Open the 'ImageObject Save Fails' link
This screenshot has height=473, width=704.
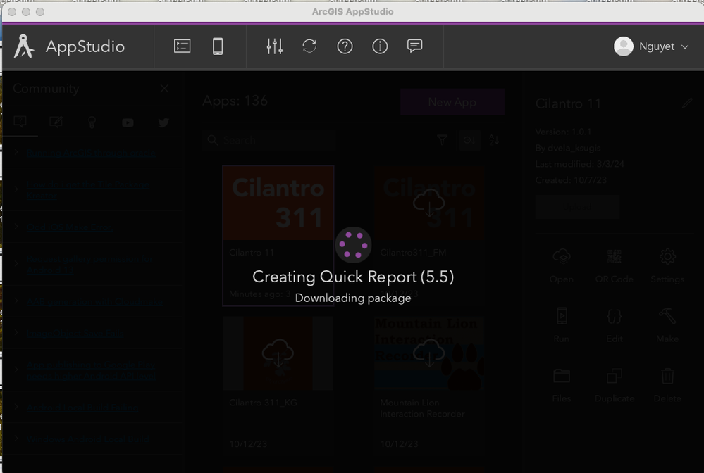coord(75,333)
